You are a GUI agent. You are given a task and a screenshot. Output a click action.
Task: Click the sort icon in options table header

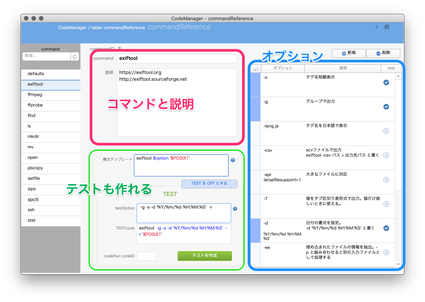pyautogui.click(x=256, y=69)
